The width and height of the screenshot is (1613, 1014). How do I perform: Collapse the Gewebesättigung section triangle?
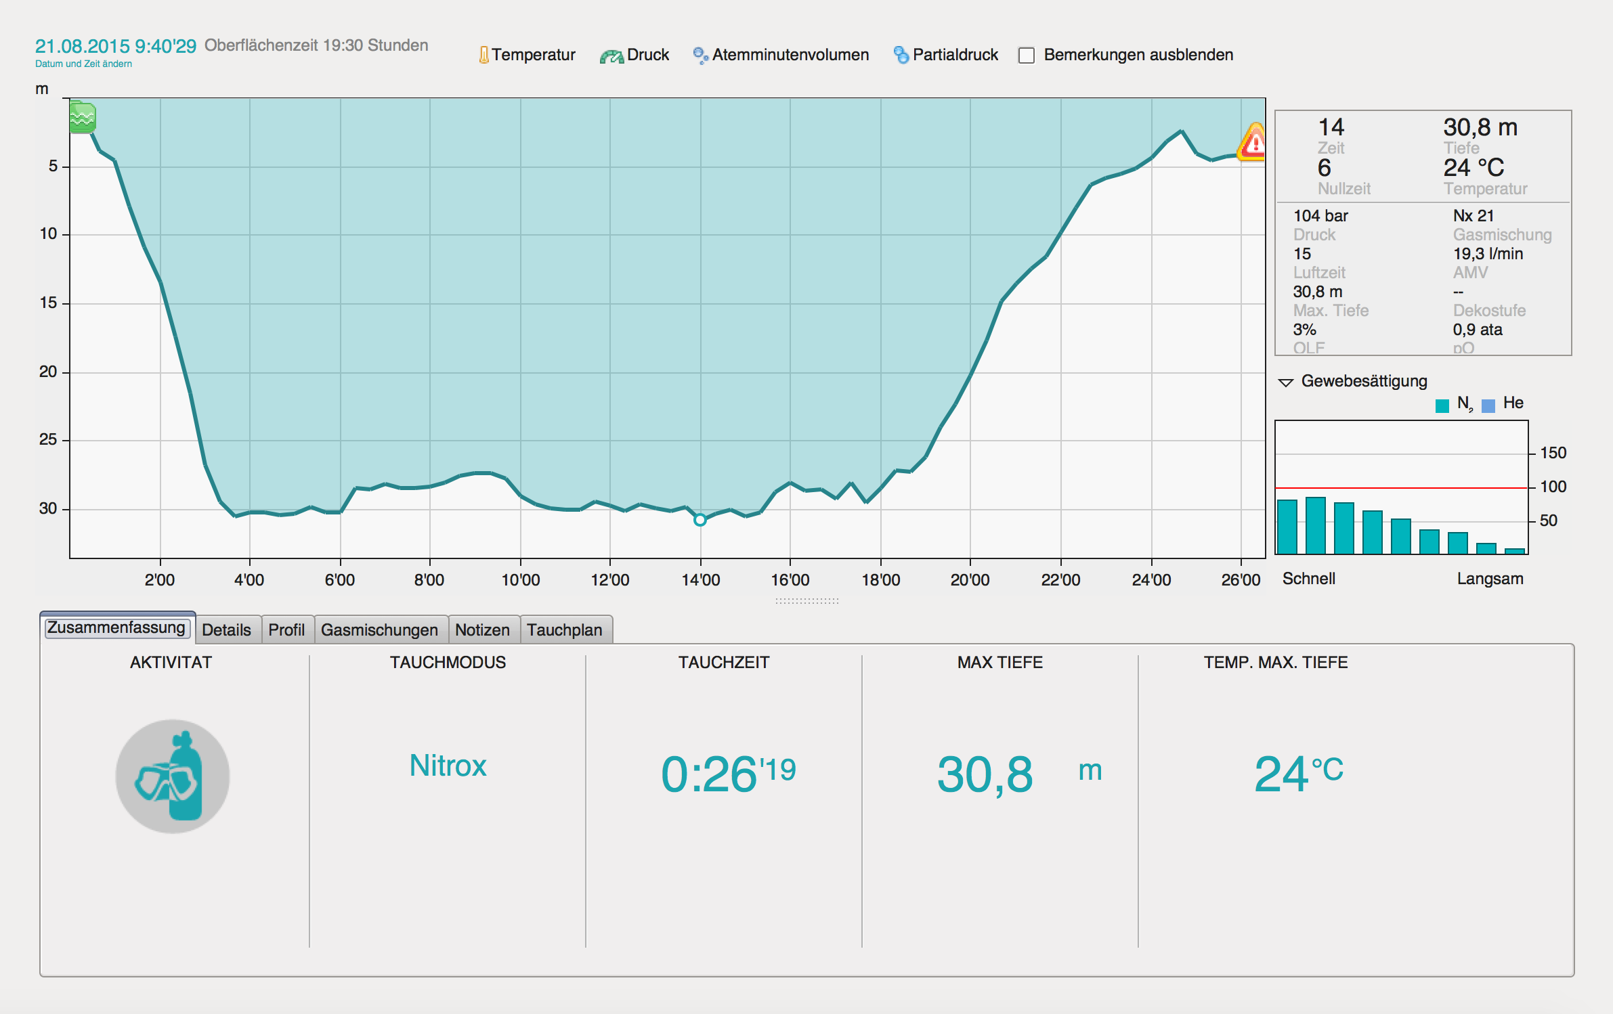tap(1285, 382)
